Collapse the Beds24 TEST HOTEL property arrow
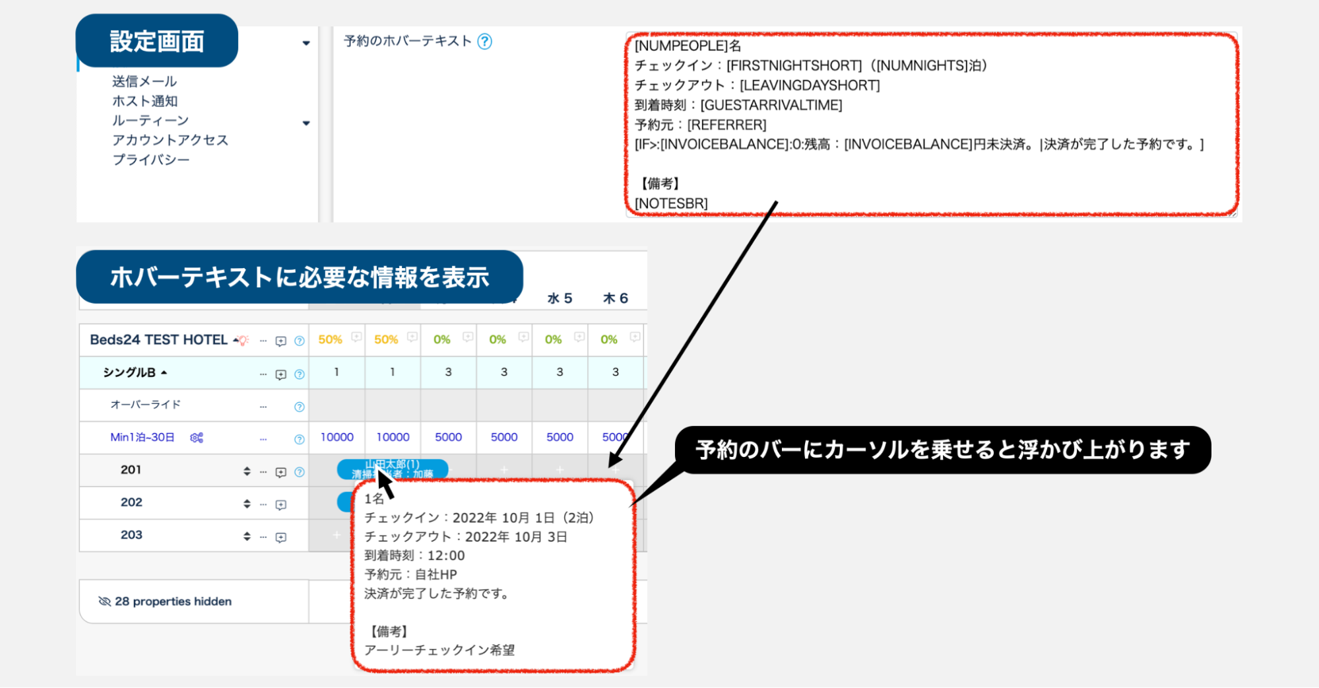The height and width of the screenshot is (688, 1319). 235,340
